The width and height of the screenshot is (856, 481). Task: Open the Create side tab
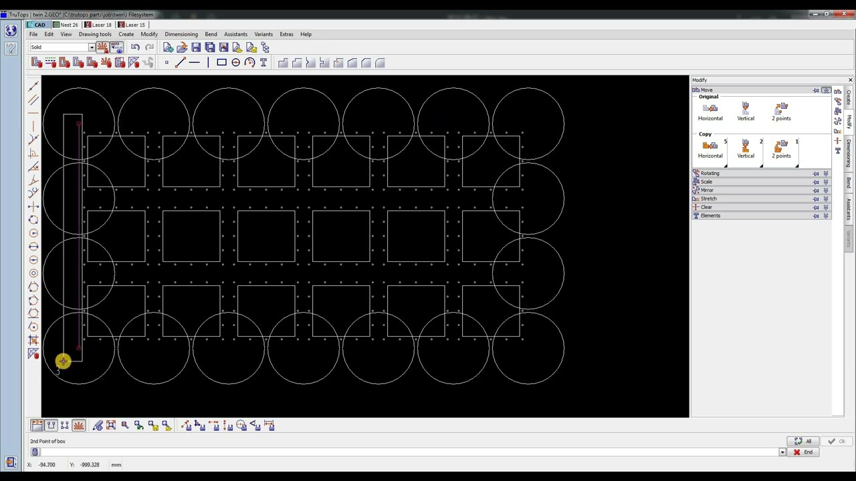pos(849,98)
